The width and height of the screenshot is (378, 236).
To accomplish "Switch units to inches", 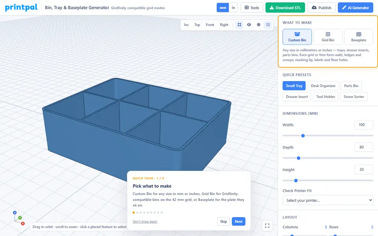I will point(233,8).
